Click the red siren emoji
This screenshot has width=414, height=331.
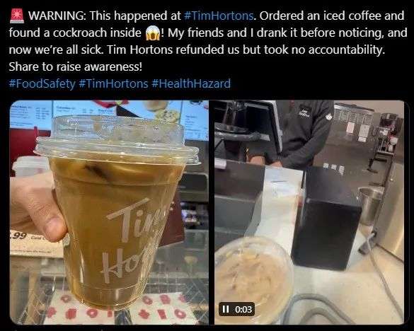pos(17,16)
